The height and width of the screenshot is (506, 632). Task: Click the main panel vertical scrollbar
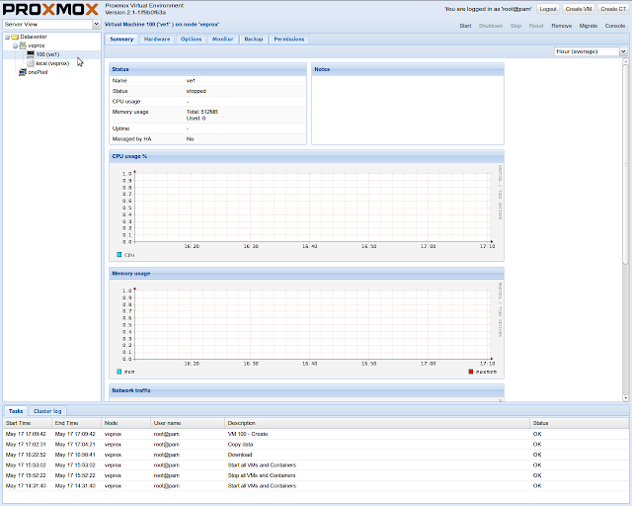(x=625, y=165)
